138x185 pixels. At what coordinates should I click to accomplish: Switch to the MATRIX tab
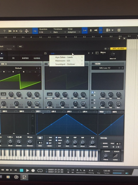[x=25, y=58]
